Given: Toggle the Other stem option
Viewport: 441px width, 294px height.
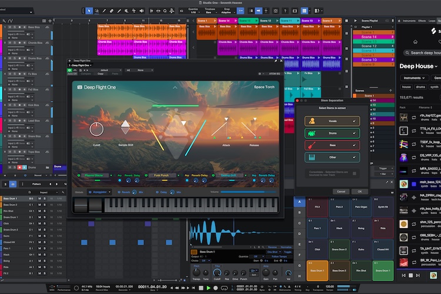Looking at the screenshot, I should pyautogui.click(x=332, y=157).
